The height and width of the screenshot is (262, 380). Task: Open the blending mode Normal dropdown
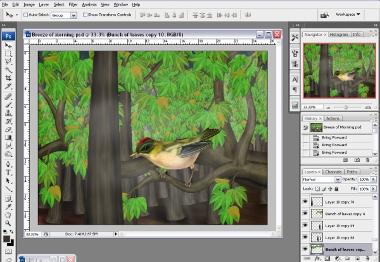pos(338,180)
